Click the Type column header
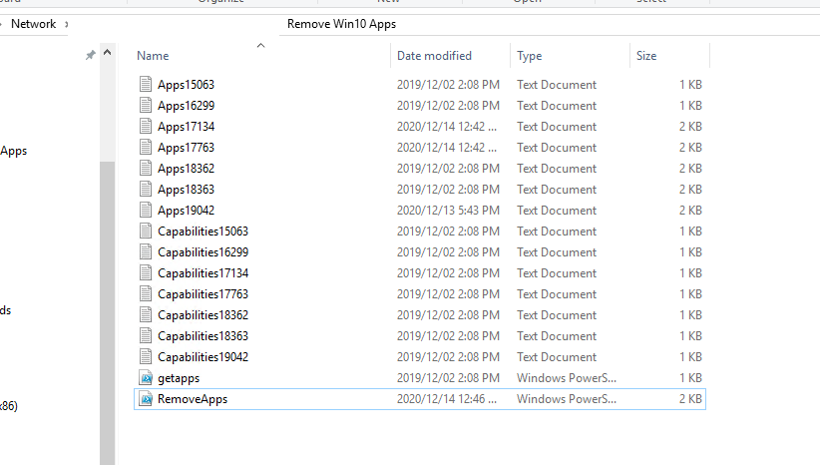The width and height of the screenshot is (820, 465). tap(529, 56)
